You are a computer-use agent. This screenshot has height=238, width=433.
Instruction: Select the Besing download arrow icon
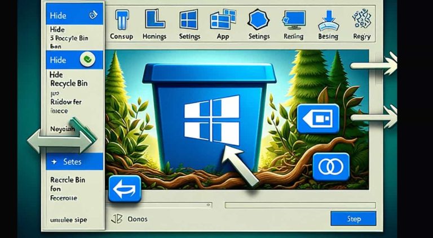(328, 21)
